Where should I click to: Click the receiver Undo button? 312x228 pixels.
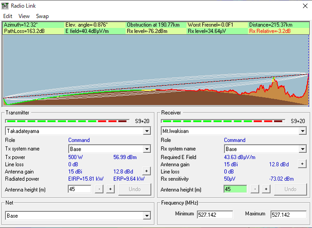click(x=290, y=189)
